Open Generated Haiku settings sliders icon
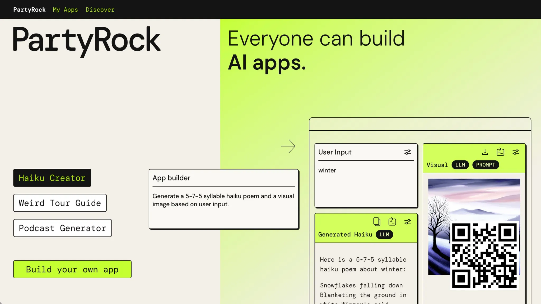 point(408,222)
